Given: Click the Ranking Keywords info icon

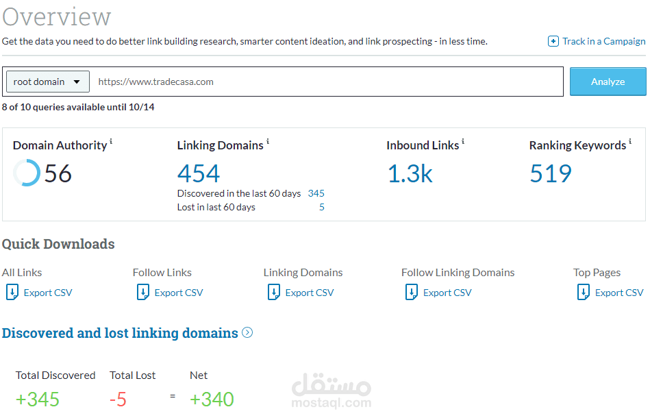Looking at the screenshot, I should tap(630, 142).
